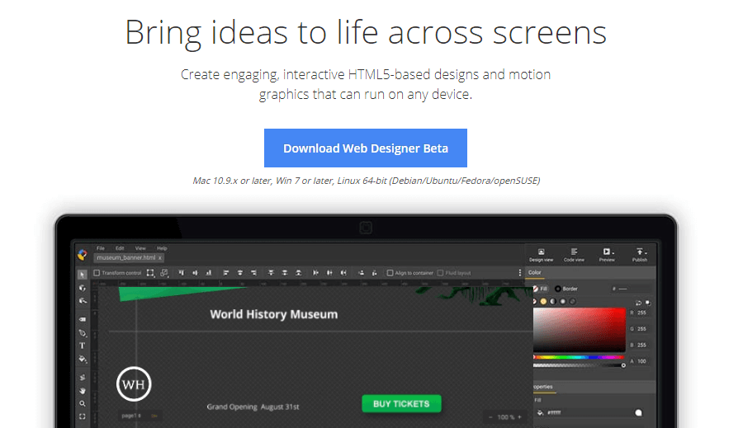Select the 3D object rotate tool

83,288
